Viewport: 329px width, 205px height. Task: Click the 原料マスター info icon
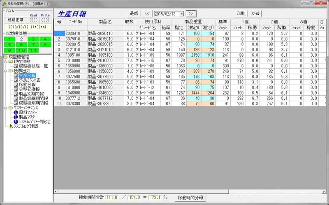pos(16,112)
